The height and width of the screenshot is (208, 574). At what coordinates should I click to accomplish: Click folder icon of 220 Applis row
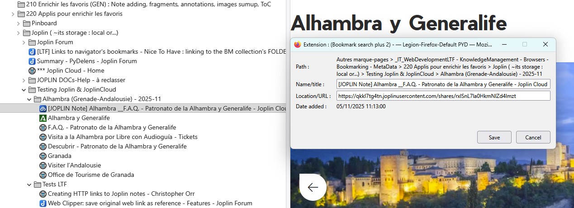21,14
